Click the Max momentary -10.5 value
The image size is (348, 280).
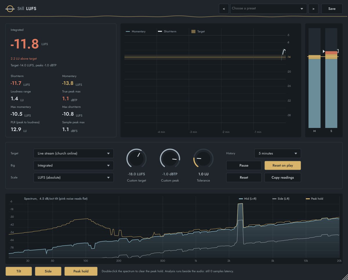pos(17,114)
